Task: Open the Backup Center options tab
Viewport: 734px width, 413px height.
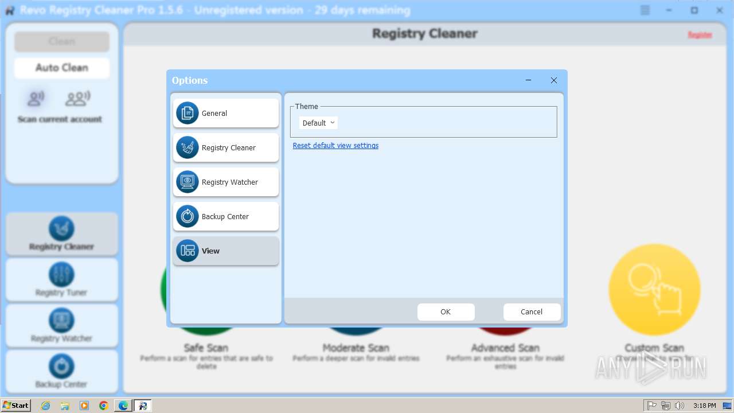Action: [x=226, y=216]
